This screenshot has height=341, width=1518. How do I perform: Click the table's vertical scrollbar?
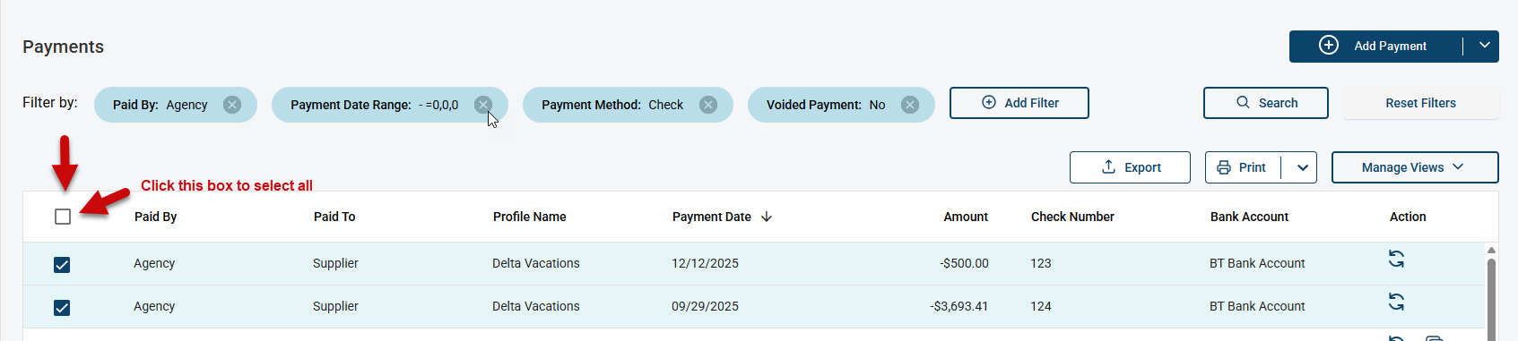point(1491,295)
